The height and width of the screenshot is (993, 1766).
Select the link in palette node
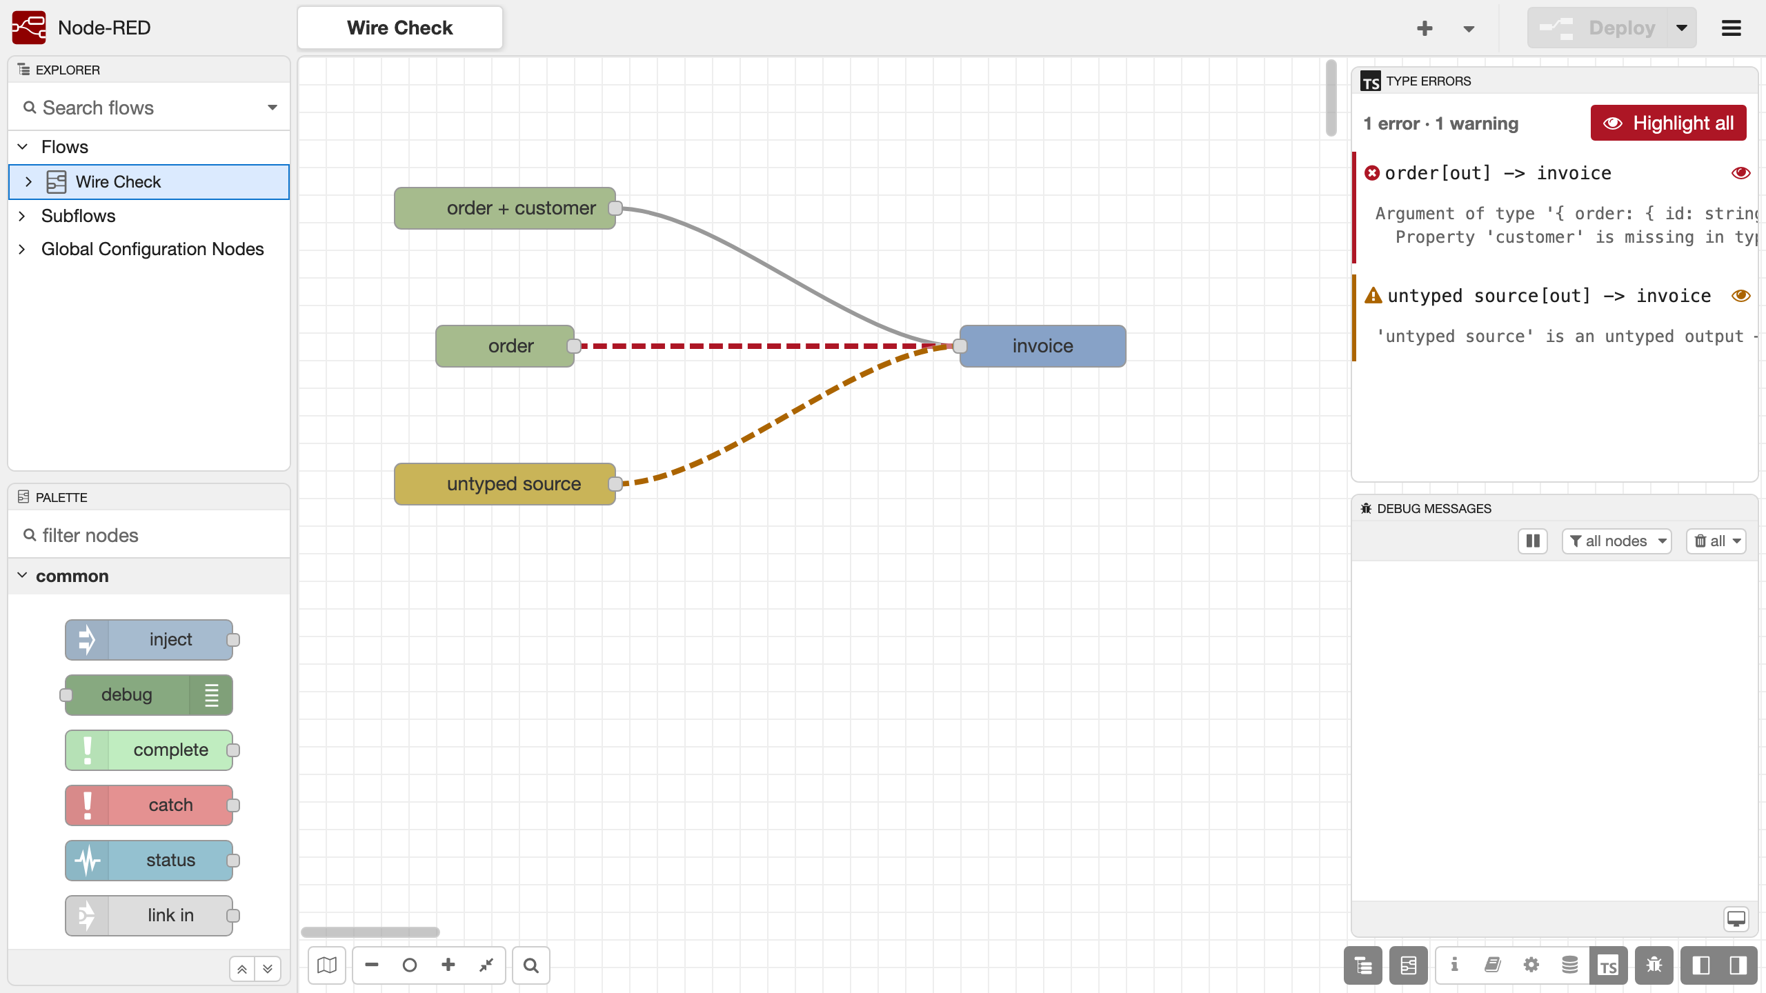149,916
